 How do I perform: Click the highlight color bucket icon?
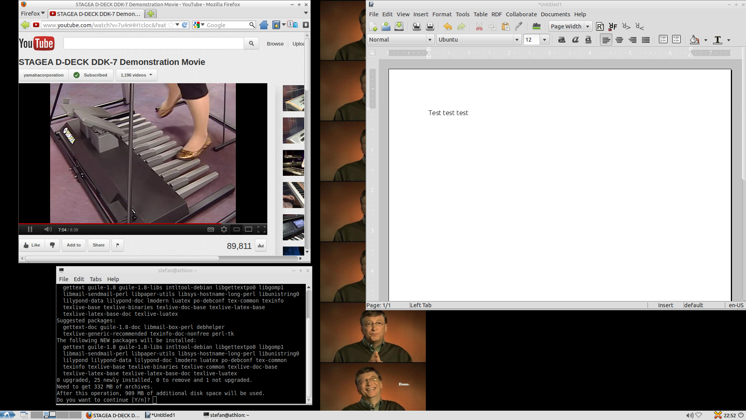[x=695, y=40]
